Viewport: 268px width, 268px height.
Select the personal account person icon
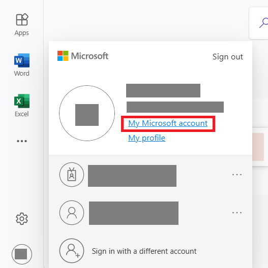[x=72, y=213]
